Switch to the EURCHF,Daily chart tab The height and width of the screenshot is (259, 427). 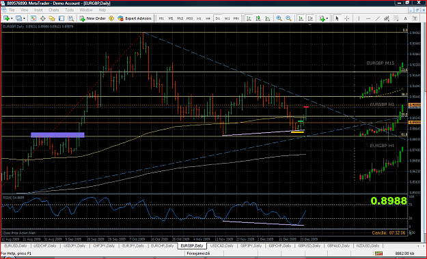(x=163, y=246)
